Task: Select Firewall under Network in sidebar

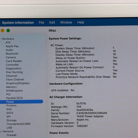Action: click(x=12, y=135)
